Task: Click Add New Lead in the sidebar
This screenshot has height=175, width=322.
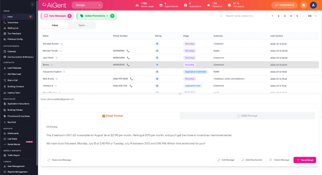Action: pyautogui.click(x=14, y=74)
